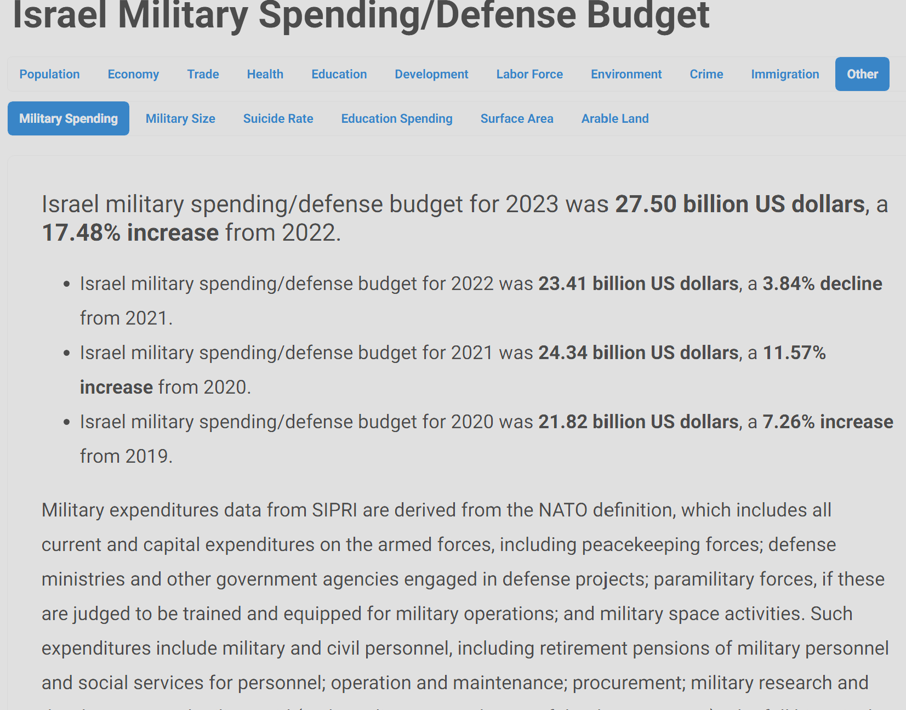View the Crime tab
Screen dimensions: 906x710
(706, 74)
